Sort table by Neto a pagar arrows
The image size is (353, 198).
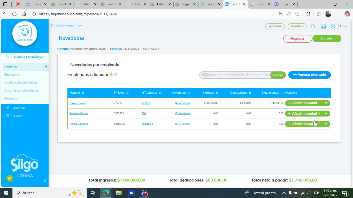click(282, 93)
